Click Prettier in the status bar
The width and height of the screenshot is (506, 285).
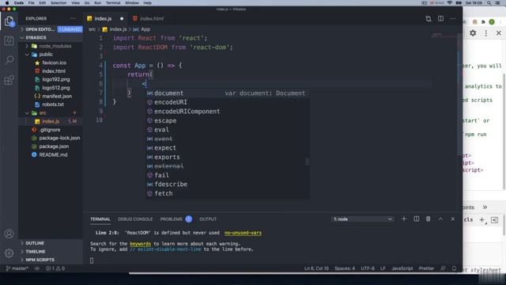(x=426, y=268)
